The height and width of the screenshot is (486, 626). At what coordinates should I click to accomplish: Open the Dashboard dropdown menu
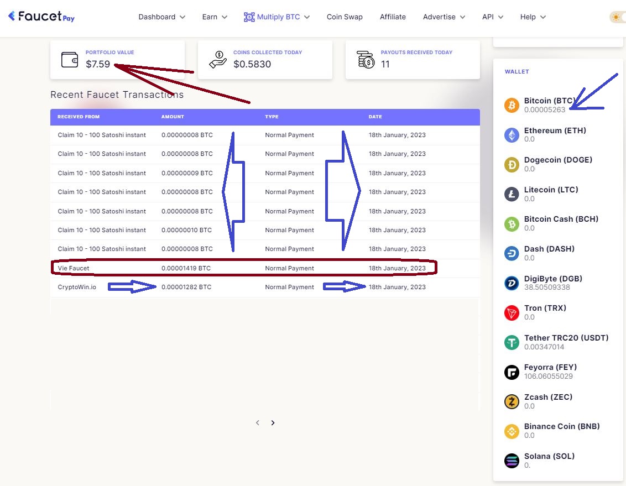click(x=161, y=17)
